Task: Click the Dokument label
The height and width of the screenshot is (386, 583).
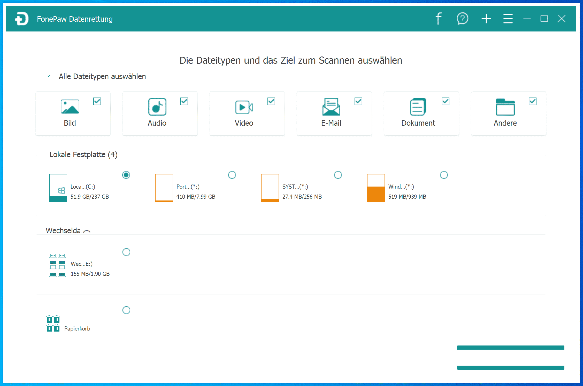Action: tap(418, 123)
